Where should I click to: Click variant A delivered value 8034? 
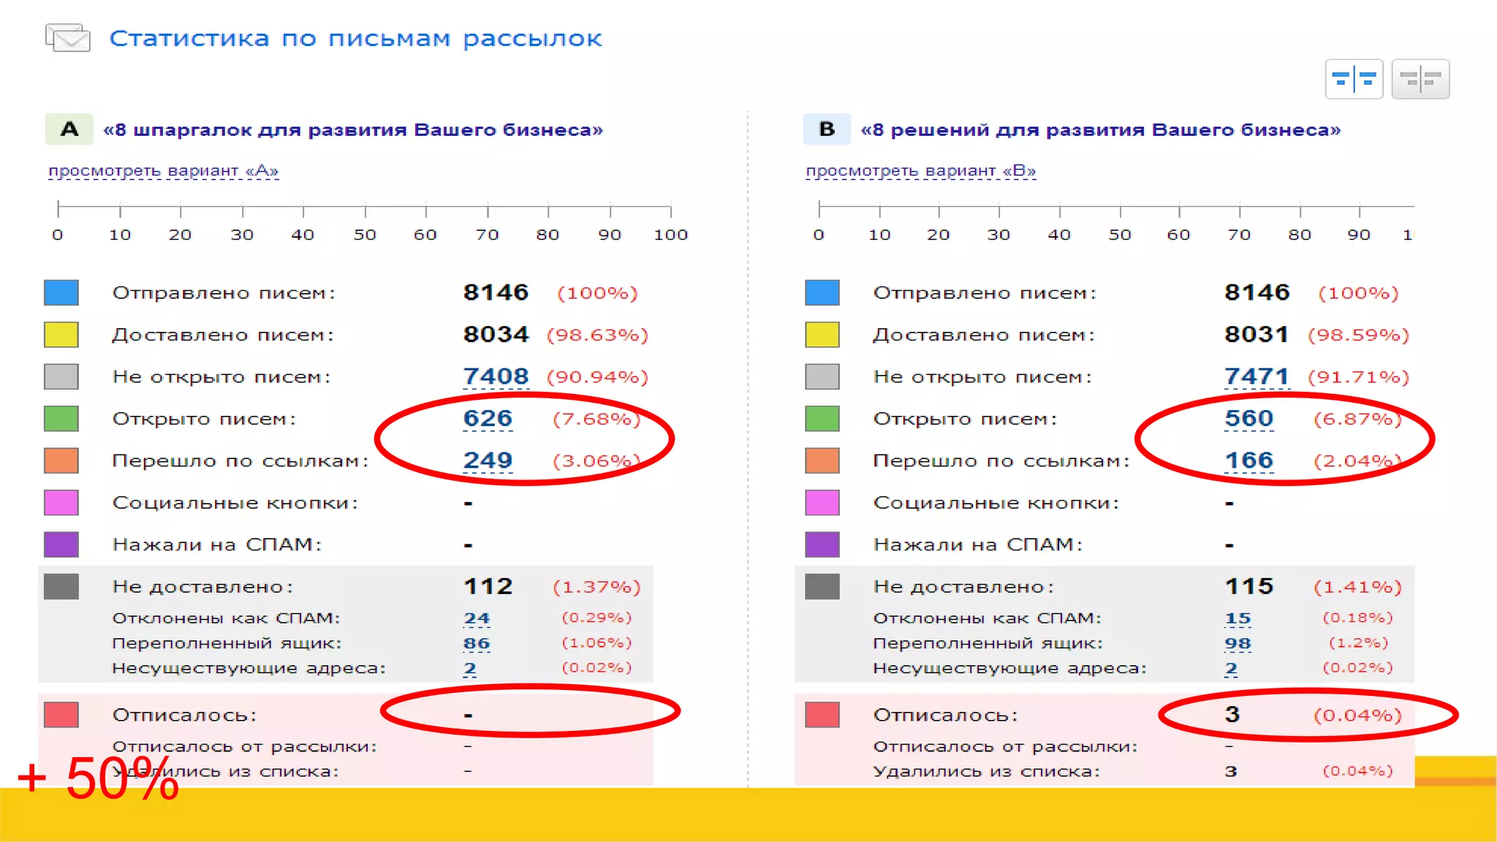pos(496,335)
